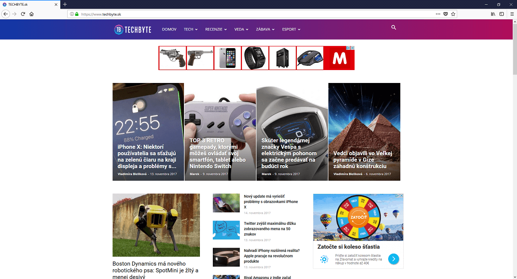Open the site information icon in address bar
Screen dimensions: 517x279
(72, 14)
